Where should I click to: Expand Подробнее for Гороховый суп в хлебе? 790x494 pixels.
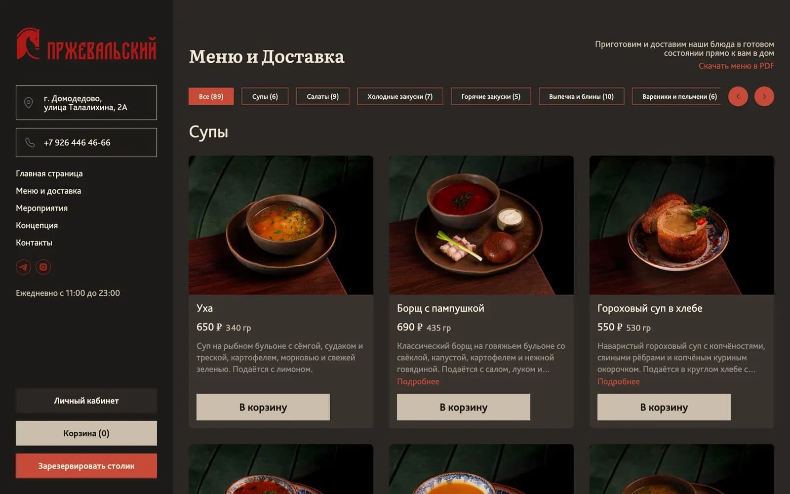tap(619, 381)
